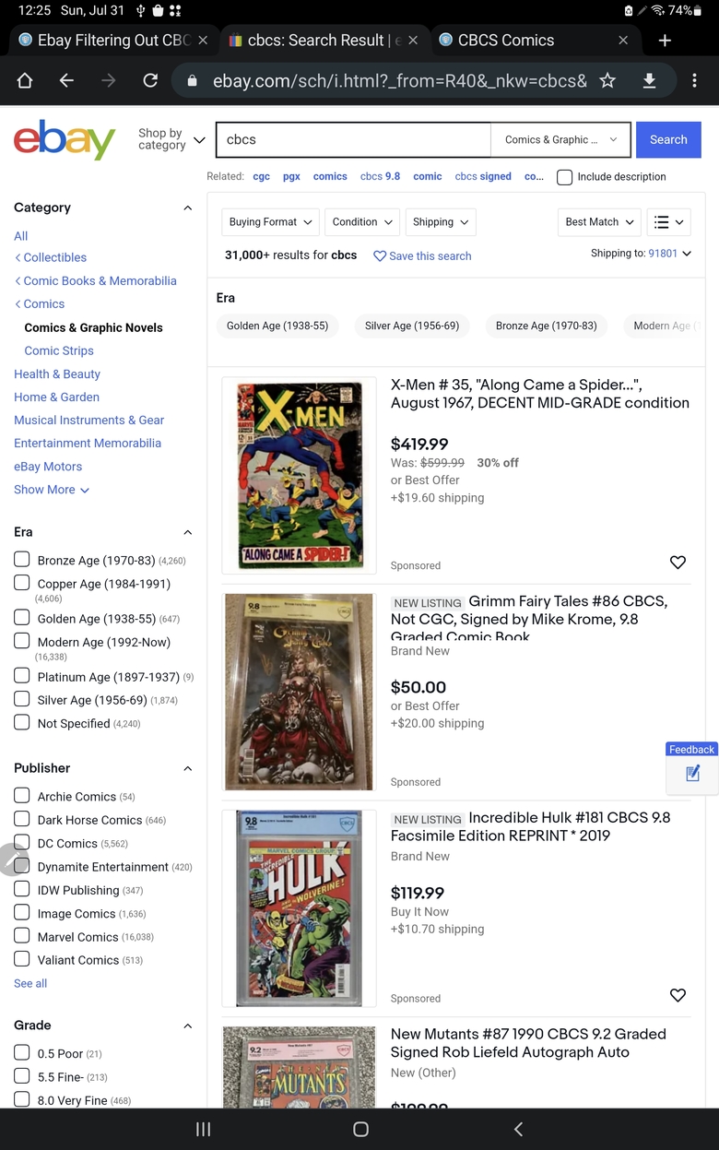Expand the Best Match sort dropdown
The width and height of the screenshot is (719, 1150).
(x=600, y=222)
